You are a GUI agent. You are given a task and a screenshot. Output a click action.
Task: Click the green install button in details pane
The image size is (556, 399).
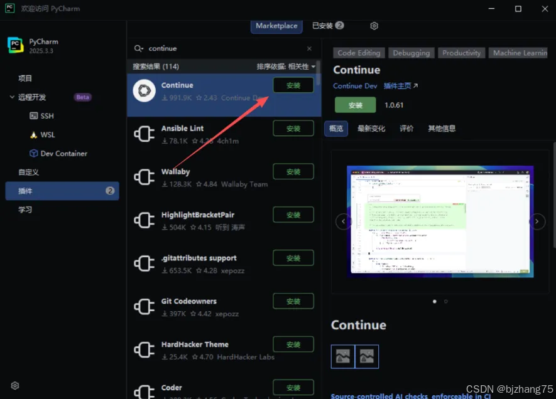[356, 105]
